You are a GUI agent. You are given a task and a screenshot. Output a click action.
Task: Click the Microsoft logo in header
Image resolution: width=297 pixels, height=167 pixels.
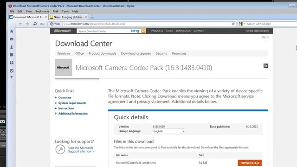(62, 31)
